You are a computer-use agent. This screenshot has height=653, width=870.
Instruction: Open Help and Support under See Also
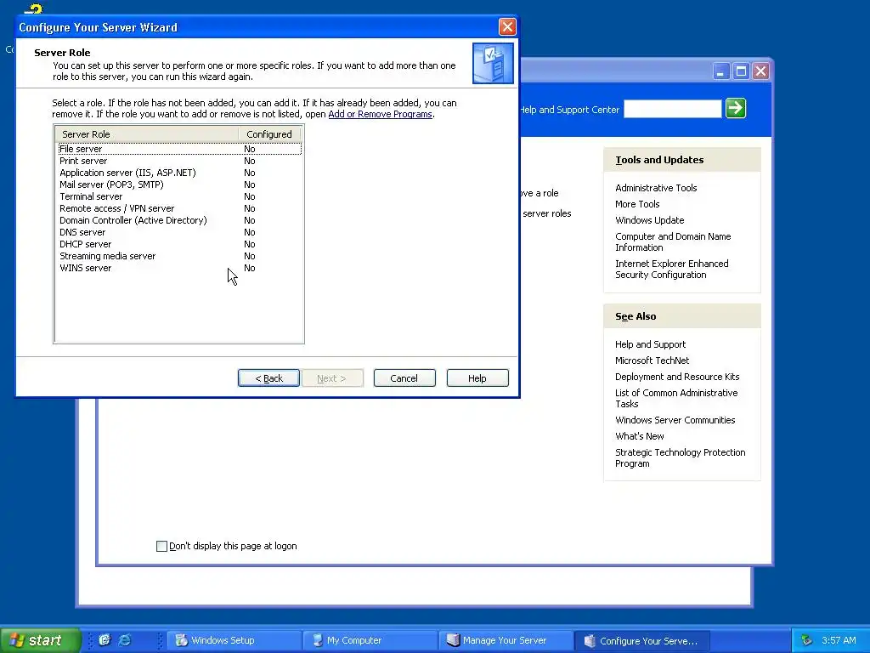click(x=650, y=345)
